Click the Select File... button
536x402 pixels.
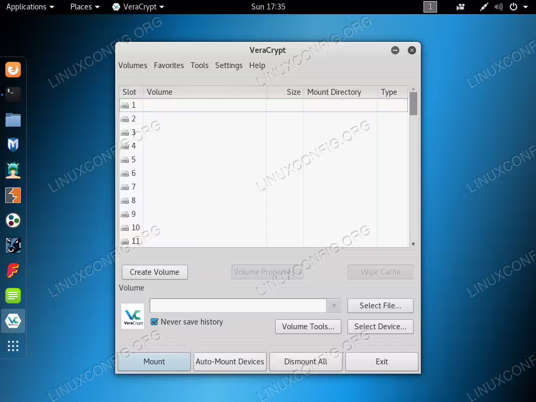(381, 306)
